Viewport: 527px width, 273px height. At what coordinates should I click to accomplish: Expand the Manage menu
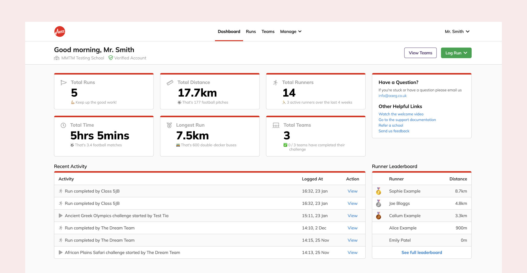[291, 31]
